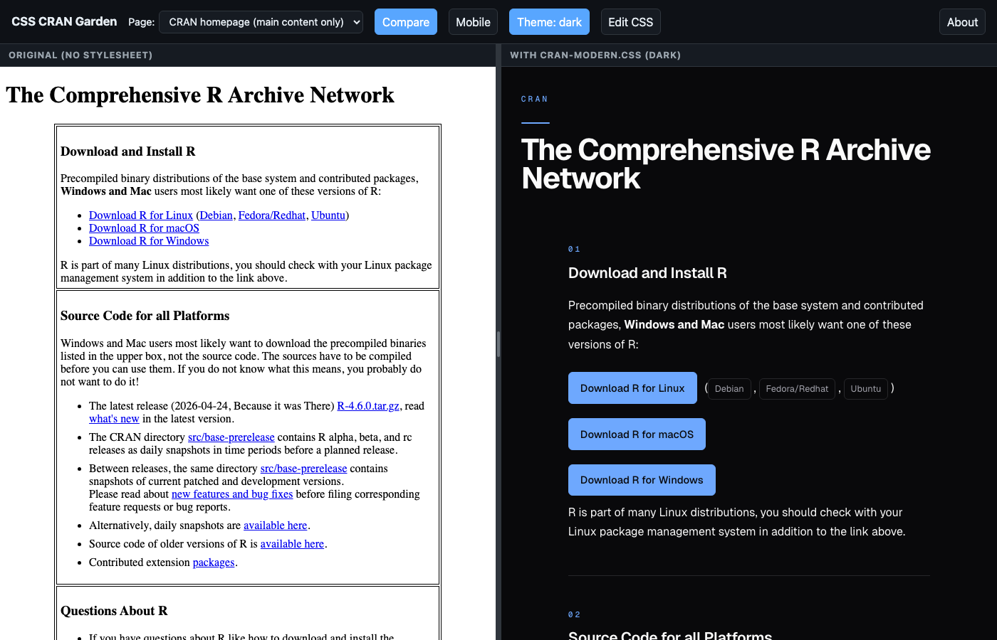Click the 01 section number label
This screenshot has height=640, width=997.
(574, 249)
